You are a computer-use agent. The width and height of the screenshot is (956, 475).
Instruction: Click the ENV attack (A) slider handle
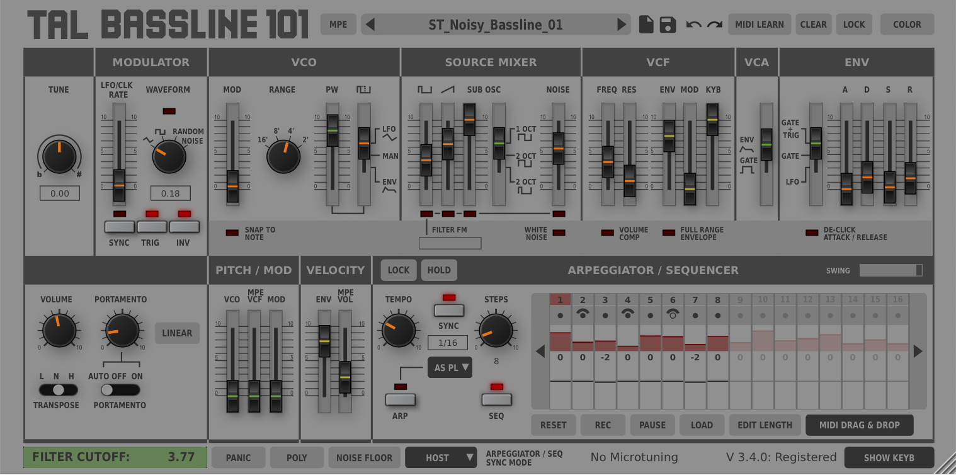pyautogui.click(x=846, y=189)
